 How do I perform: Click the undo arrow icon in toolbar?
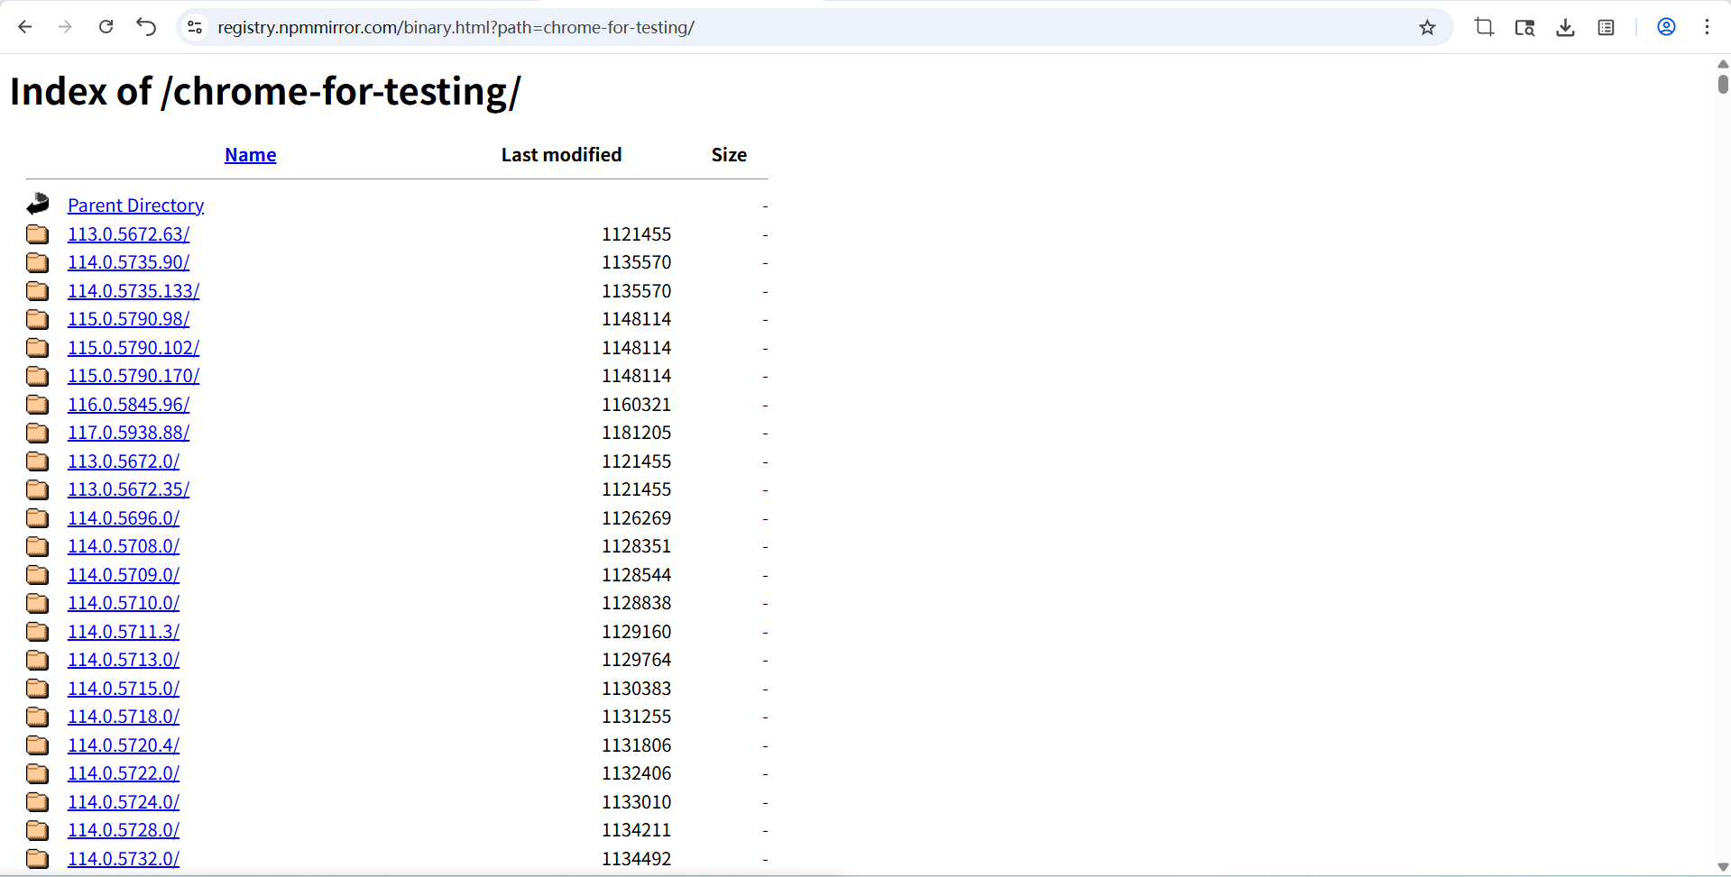(146, 27)
